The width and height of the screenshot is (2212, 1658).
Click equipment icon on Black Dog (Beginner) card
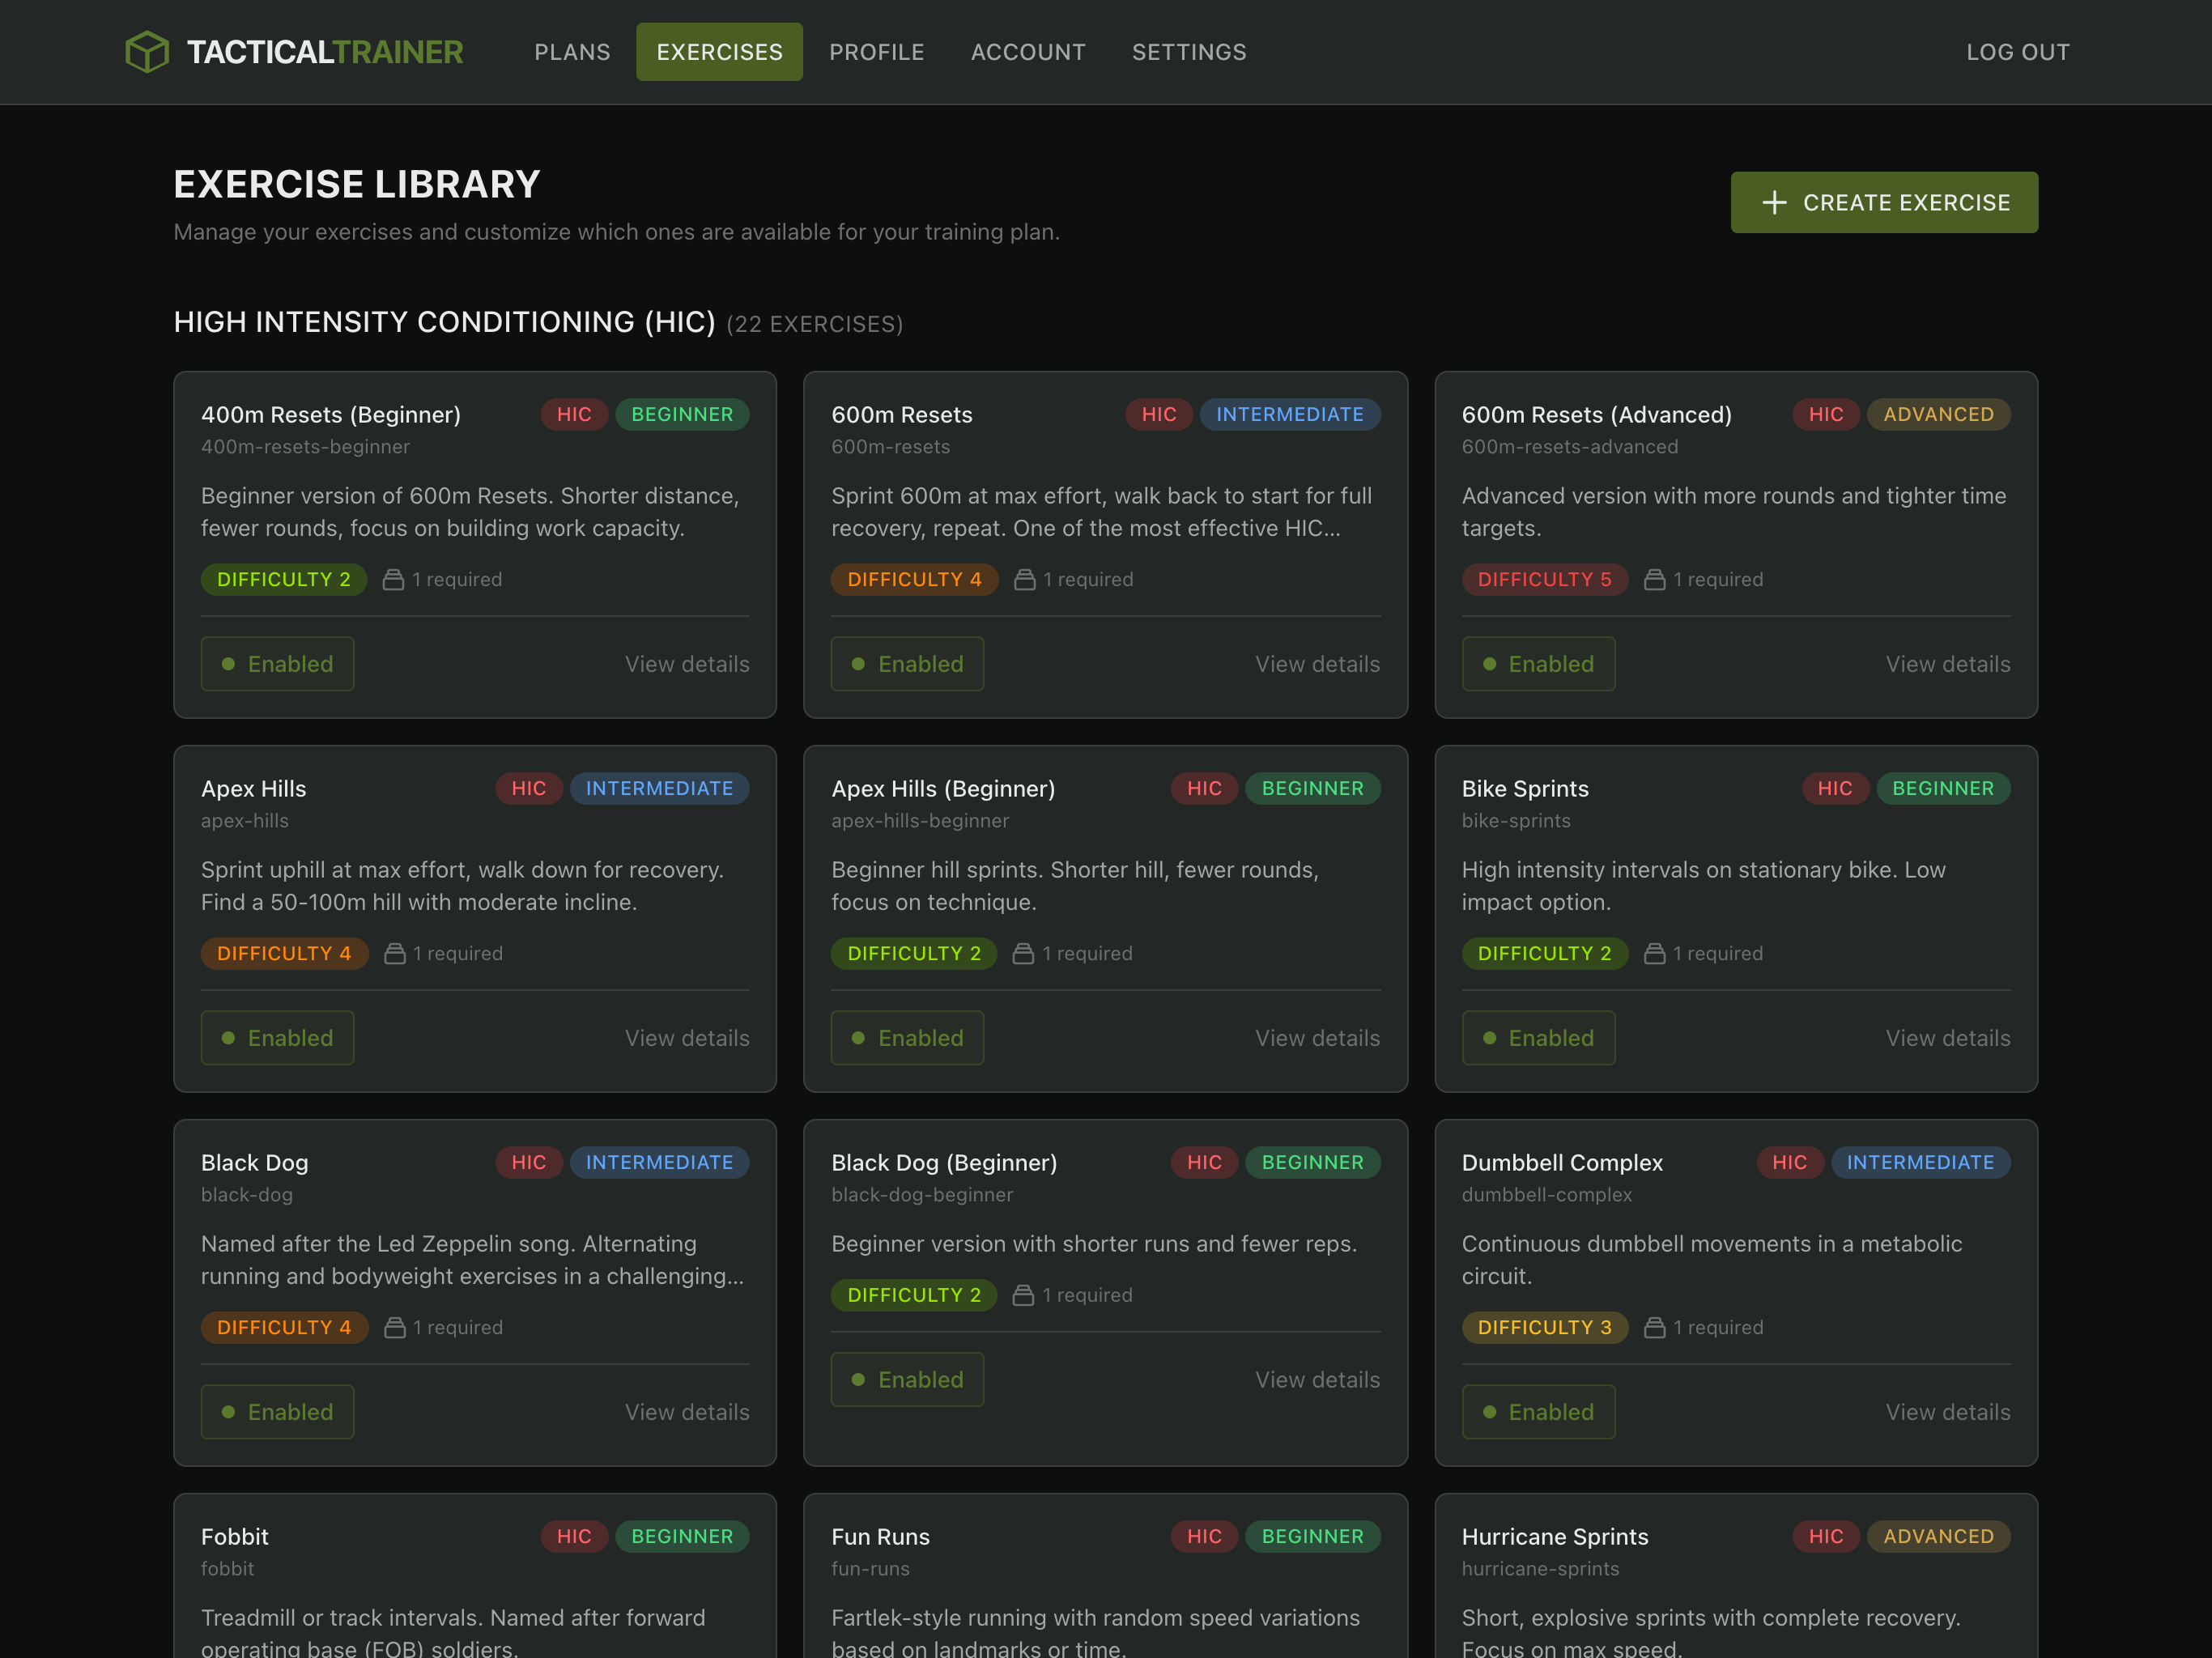click(1022, 1296)
